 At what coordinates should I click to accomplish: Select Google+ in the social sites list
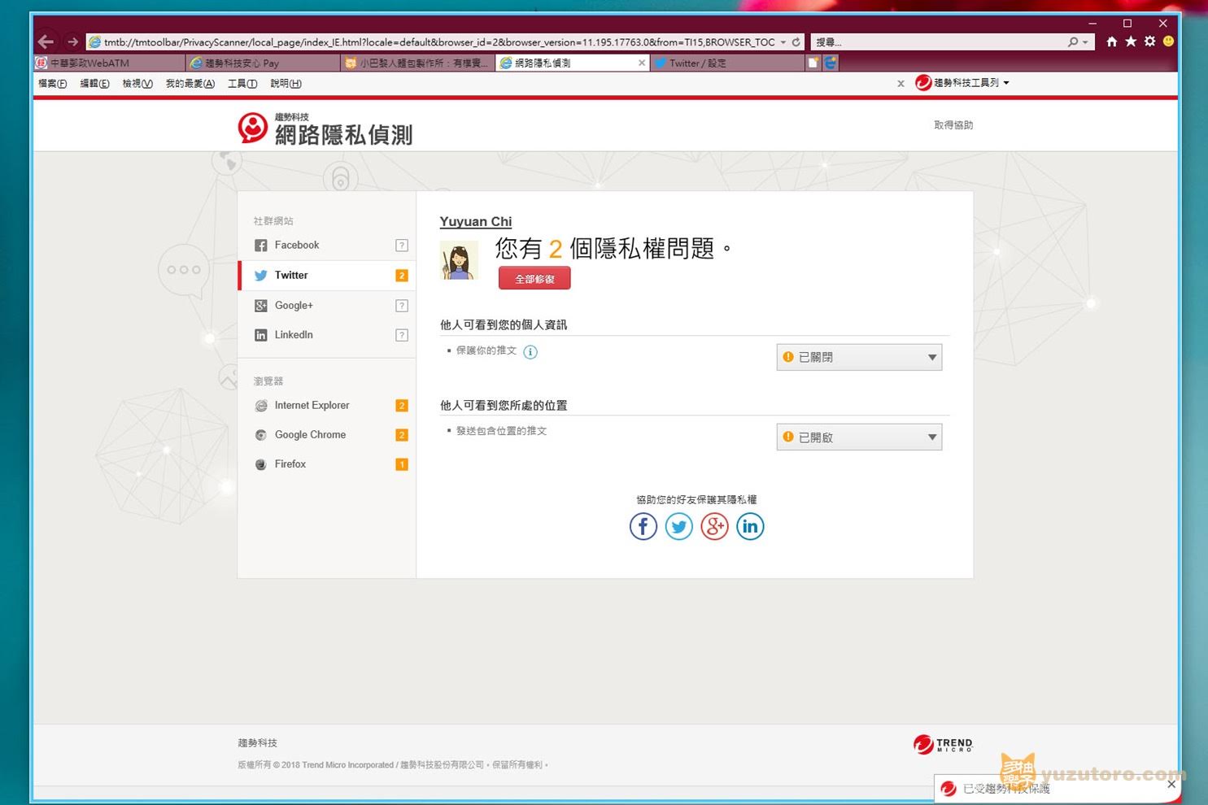pyautogui.click(x=327, y=306)
